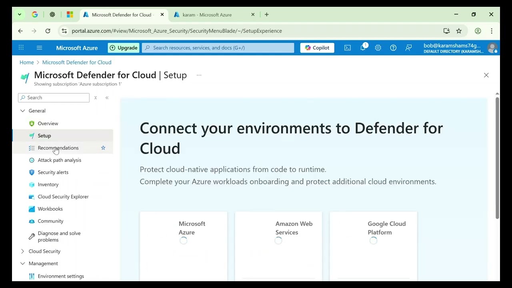Open the Chrome tab search dropdown
Screen dimensions: 512x288
point(19,14)
